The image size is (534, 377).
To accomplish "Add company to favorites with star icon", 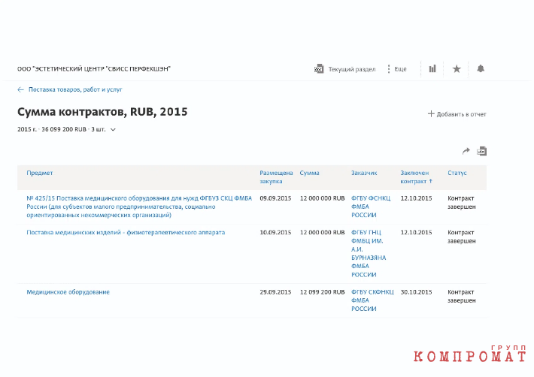I will [457, 69].
